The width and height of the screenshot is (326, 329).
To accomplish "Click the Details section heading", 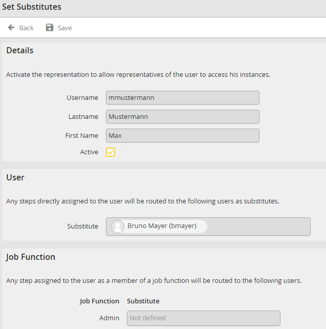I will 20,51.
